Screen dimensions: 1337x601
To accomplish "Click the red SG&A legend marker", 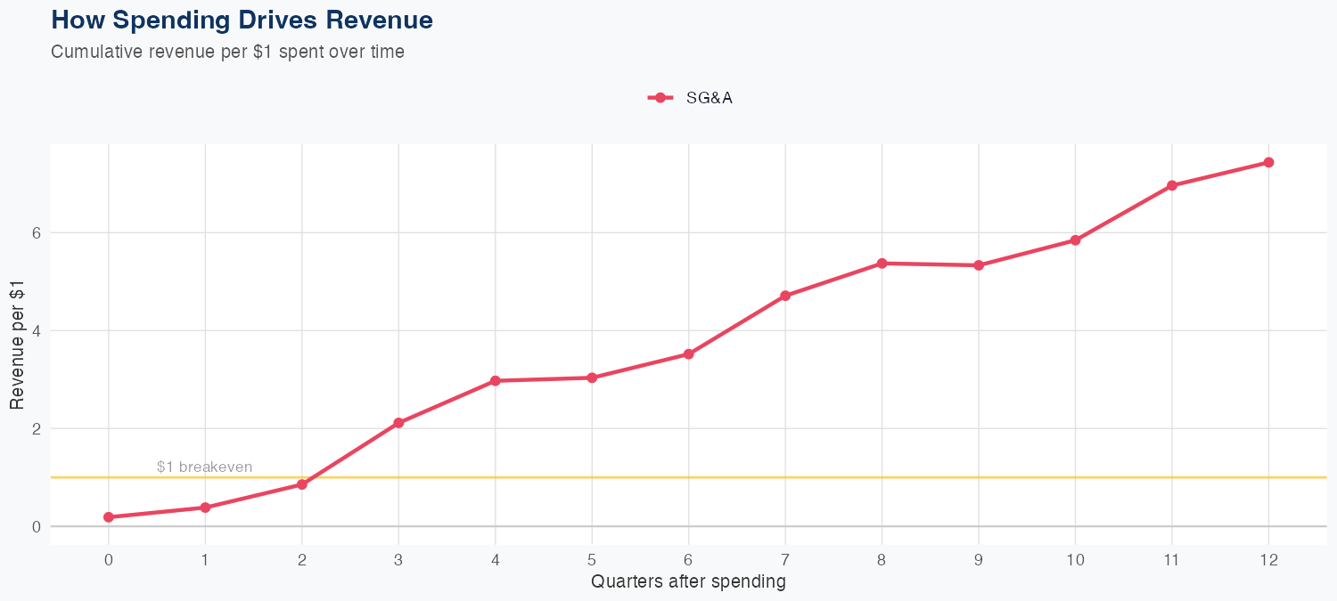I will click(x=660, y=99).
